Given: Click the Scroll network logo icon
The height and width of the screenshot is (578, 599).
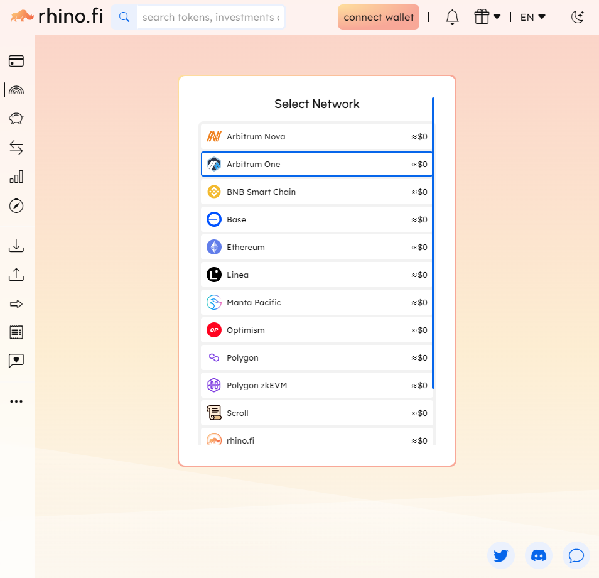Looking at the screenshot, I should click(x=214, y=413).
